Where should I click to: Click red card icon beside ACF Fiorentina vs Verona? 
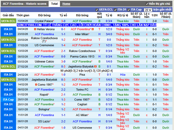93,29
